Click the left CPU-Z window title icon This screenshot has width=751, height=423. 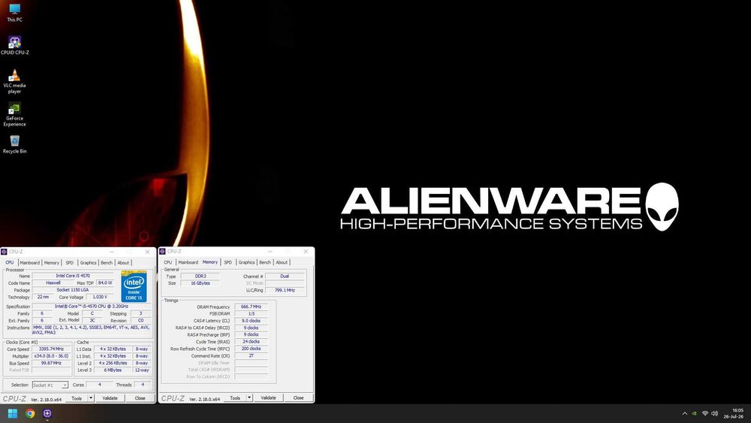click(x=5, y=252)
